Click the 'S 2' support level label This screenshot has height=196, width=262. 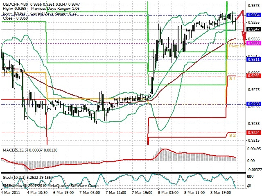point(232,135)
